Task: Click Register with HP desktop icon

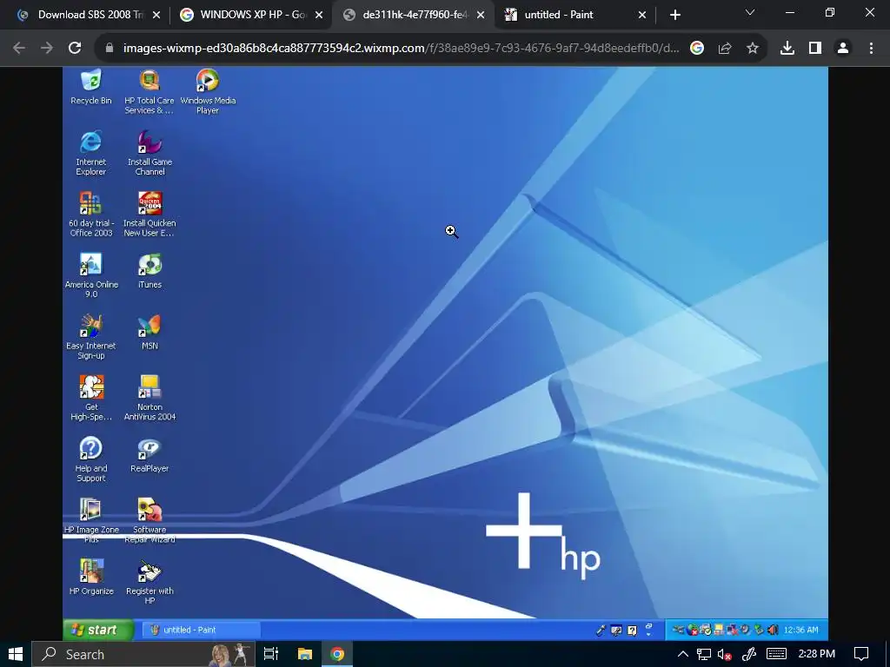Action: (x=149, y=581)
